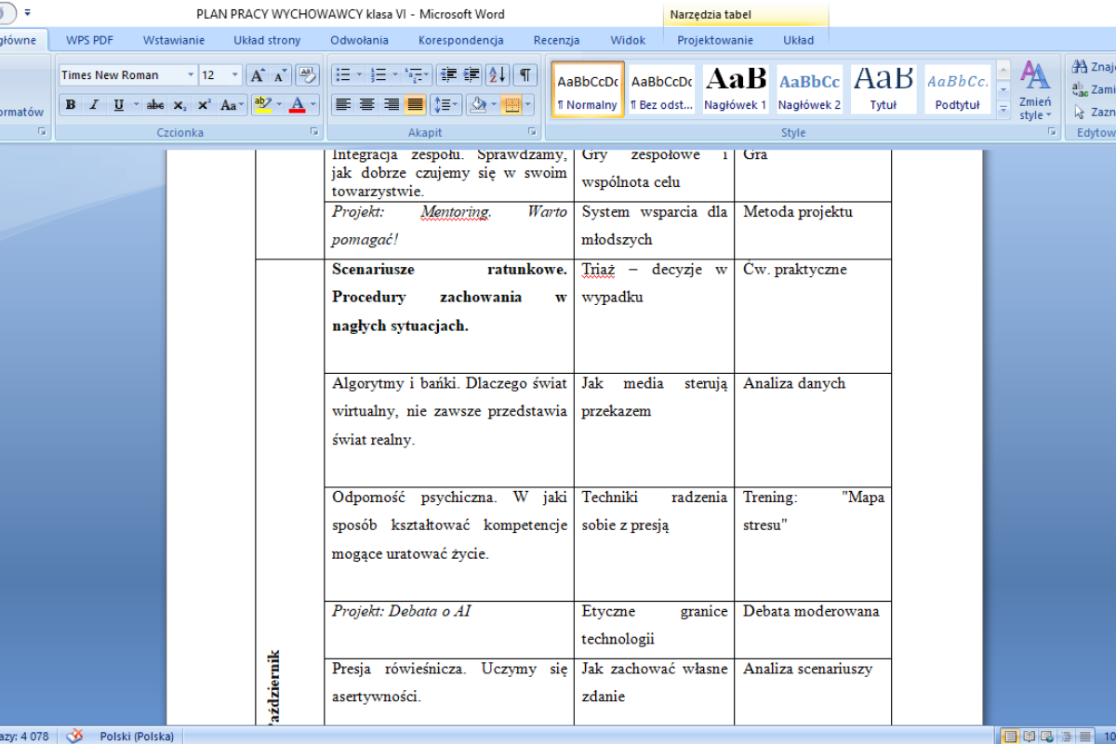Open font color picker arrow
The image size is (1116, 744).
pyautogui.click(x=313, y=105)
